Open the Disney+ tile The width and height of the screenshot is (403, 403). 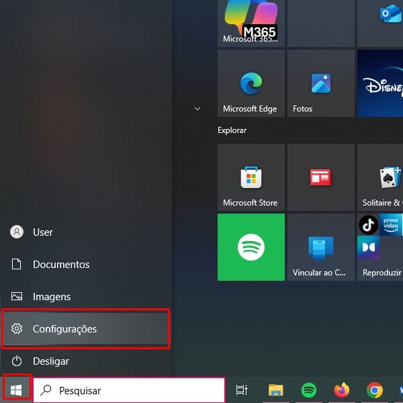380,83
